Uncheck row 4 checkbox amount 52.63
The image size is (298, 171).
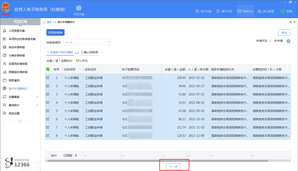tap(47, 102)
